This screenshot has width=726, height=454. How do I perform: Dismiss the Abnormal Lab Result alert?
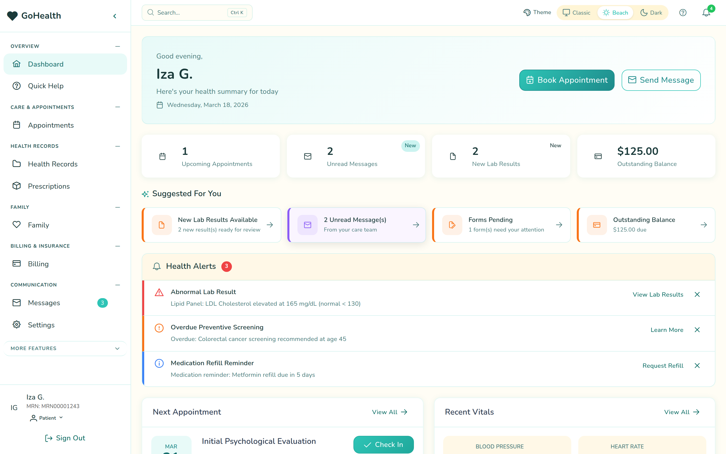click(697, 294)
